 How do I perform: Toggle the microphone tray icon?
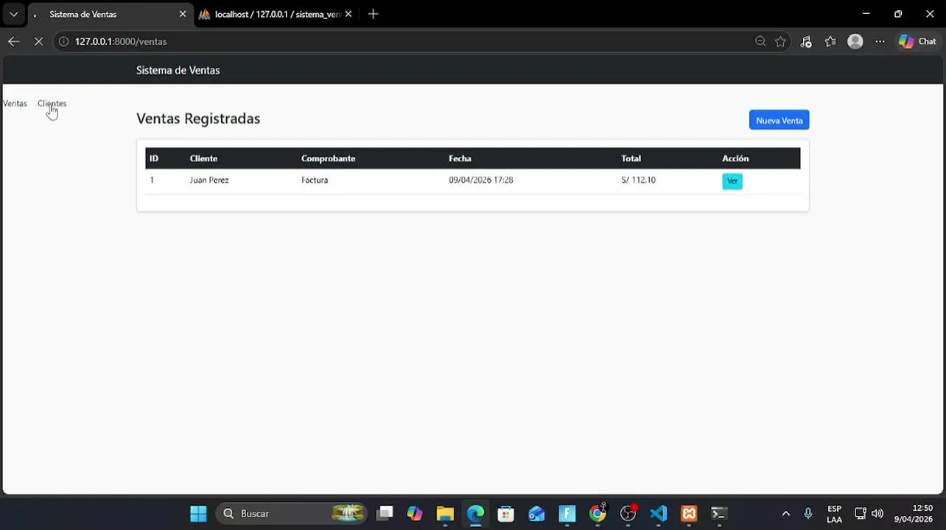[x=808, y=514]
